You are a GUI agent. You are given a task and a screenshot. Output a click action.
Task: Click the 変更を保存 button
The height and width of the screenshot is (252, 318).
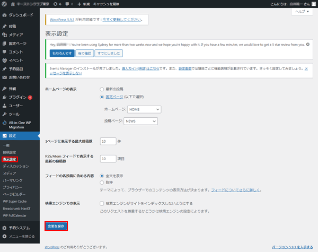pyautogui.click(x=56, y=226)
